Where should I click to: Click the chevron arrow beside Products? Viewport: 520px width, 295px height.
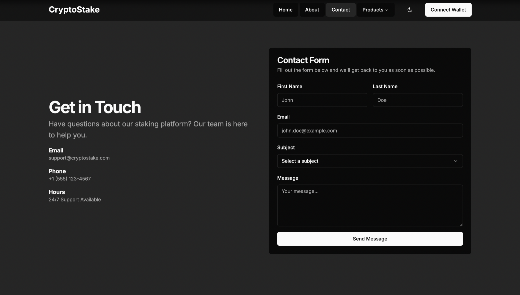click(387, 10)
